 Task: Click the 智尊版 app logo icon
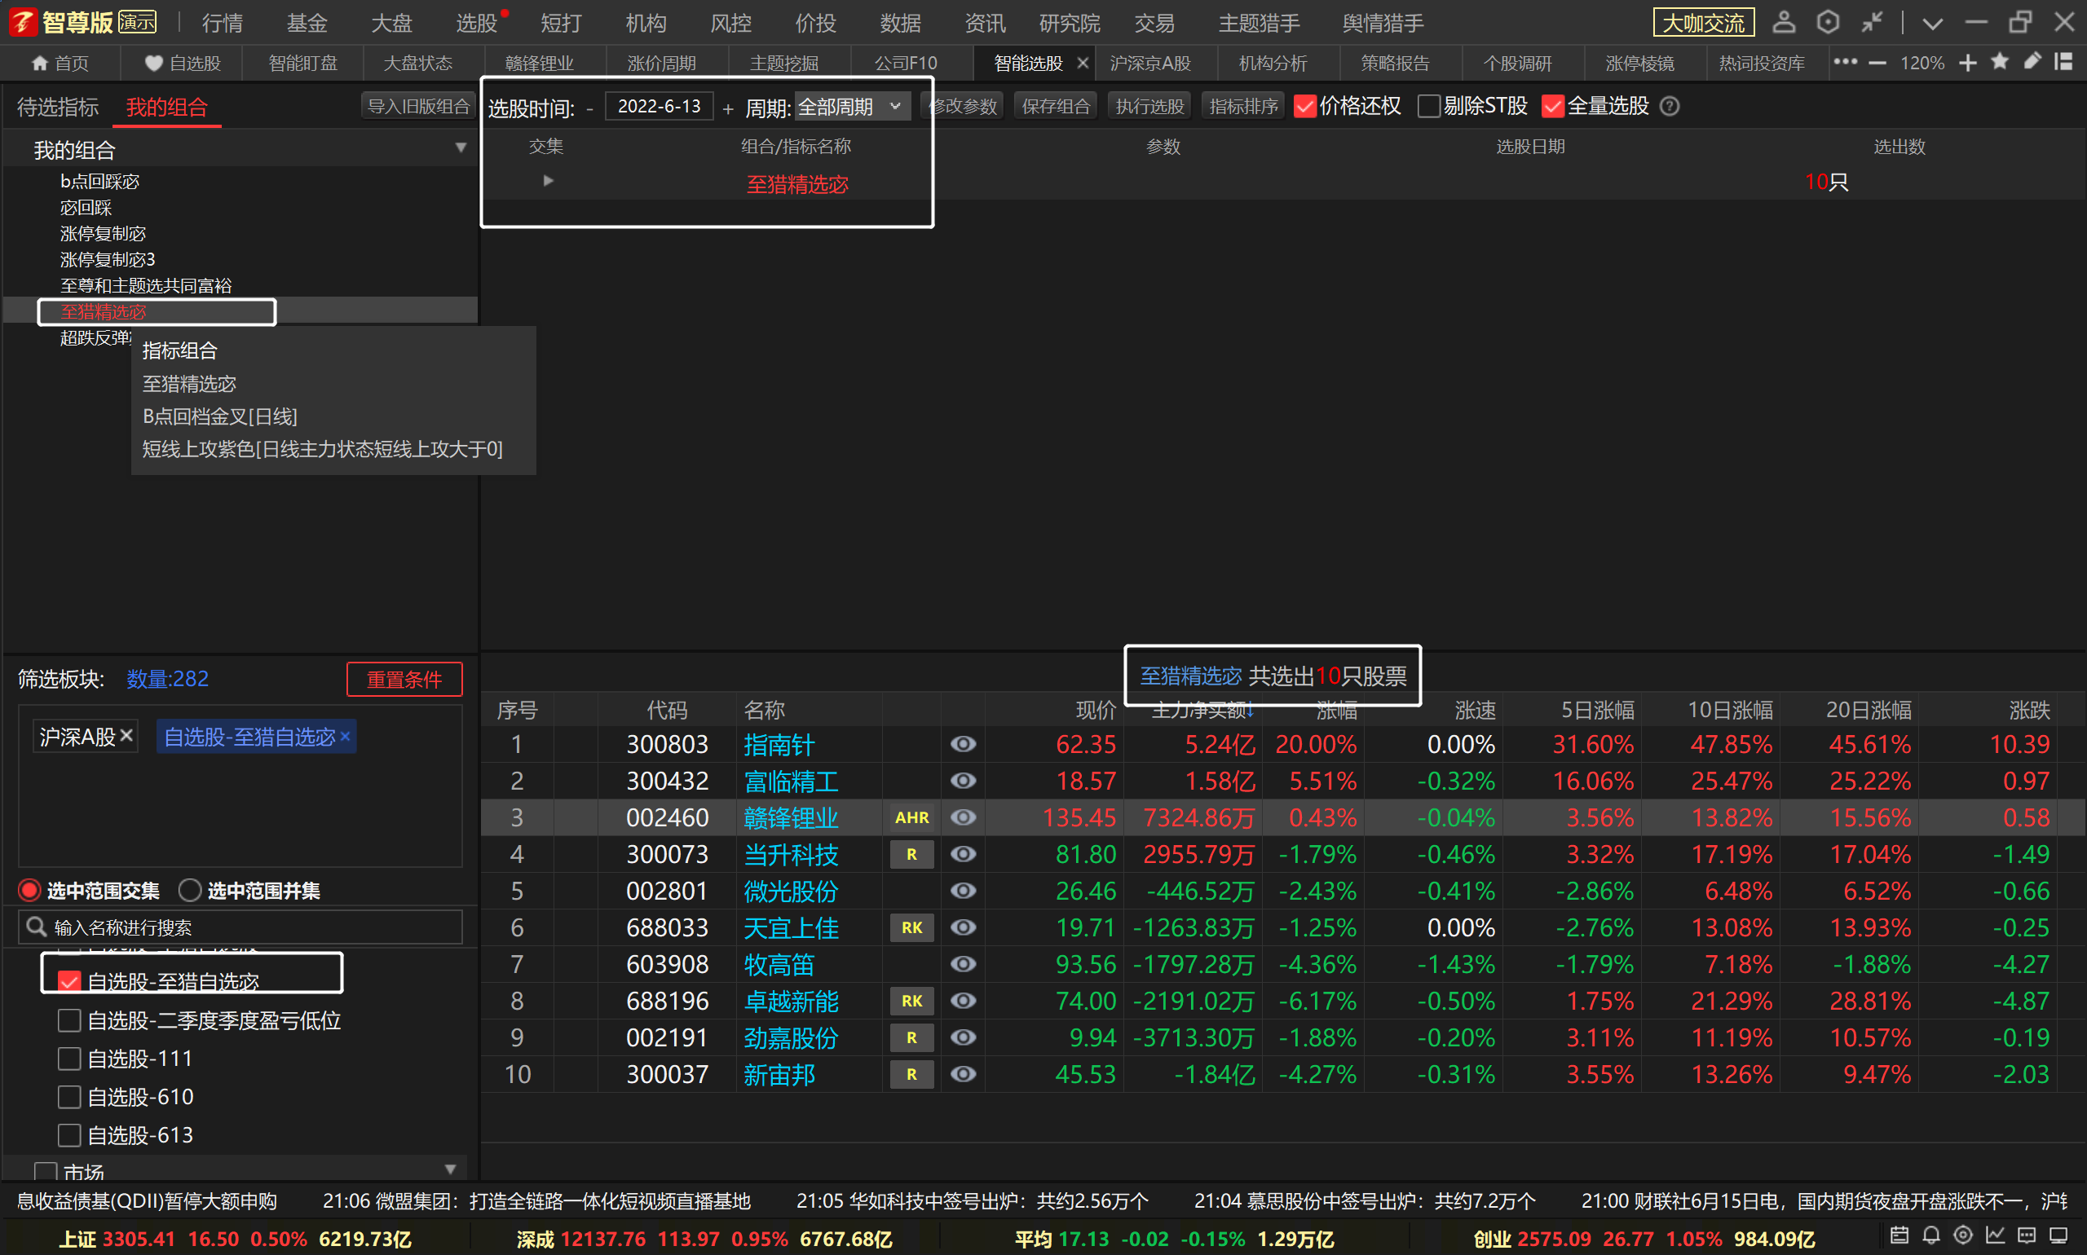(x=23, y=22)
